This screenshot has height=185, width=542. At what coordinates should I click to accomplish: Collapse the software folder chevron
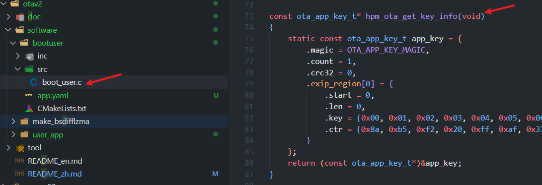(8, 30)
